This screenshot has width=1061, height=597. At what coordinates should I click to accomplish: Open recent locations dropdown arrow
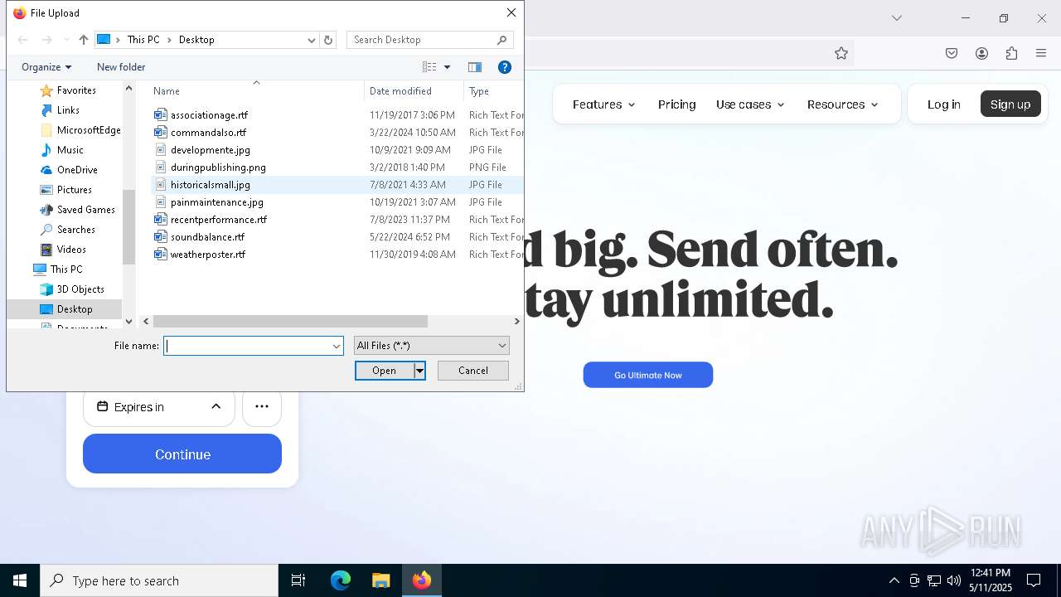pyautogui.click(x=66, y=40)
